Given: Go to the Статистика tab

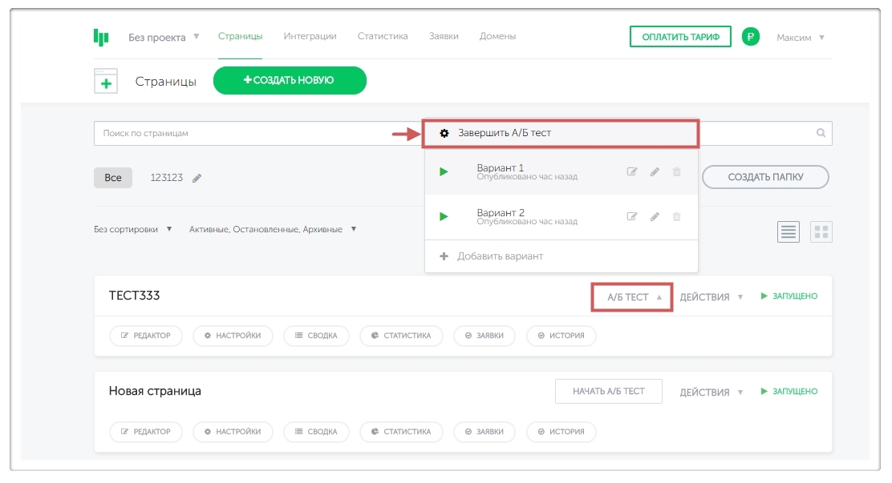Looking at the screenshot, I should click(x=383, y=36).
